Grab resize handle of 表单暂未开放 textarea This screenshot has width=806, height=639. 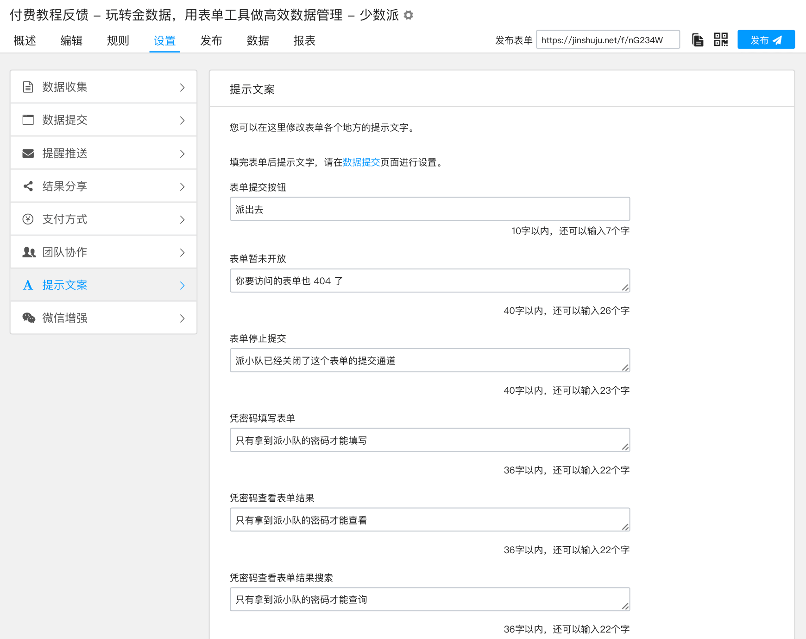pyautogui.click(x=625, y=288)
